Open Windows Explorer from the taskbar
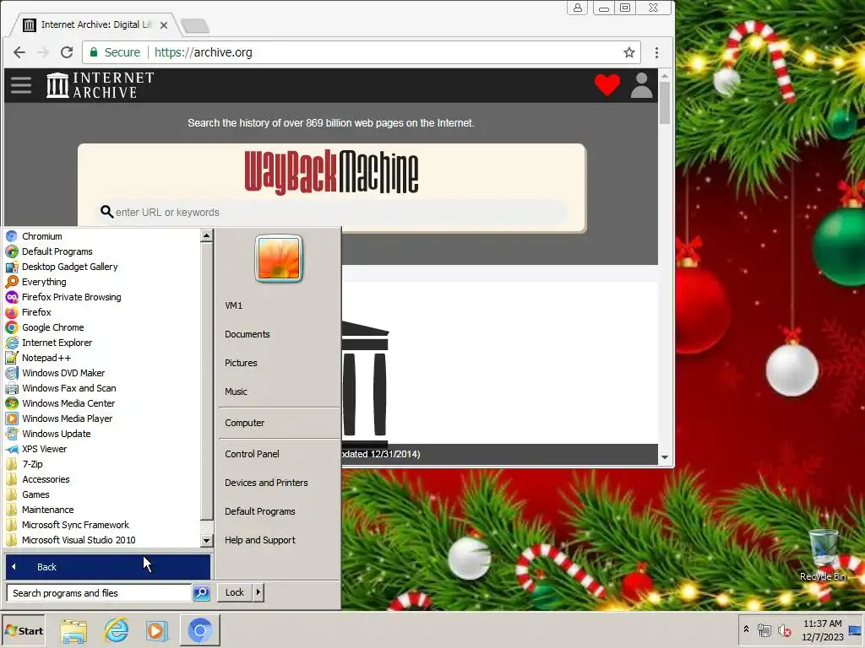This screenshot has width=865, height=648. (x=73, y=631)
